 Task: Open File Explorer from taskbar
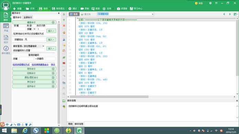pyautogui.click(x=14, y=131)
